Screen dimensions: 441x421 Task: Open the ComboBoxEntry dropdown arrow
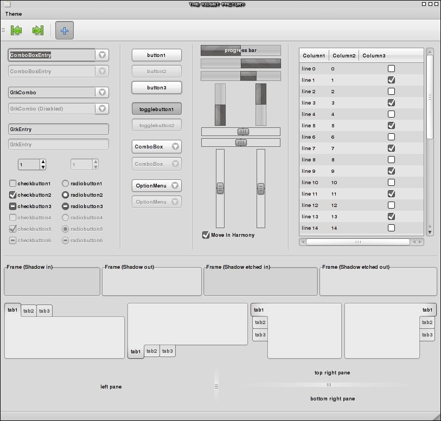pos(102,55)
